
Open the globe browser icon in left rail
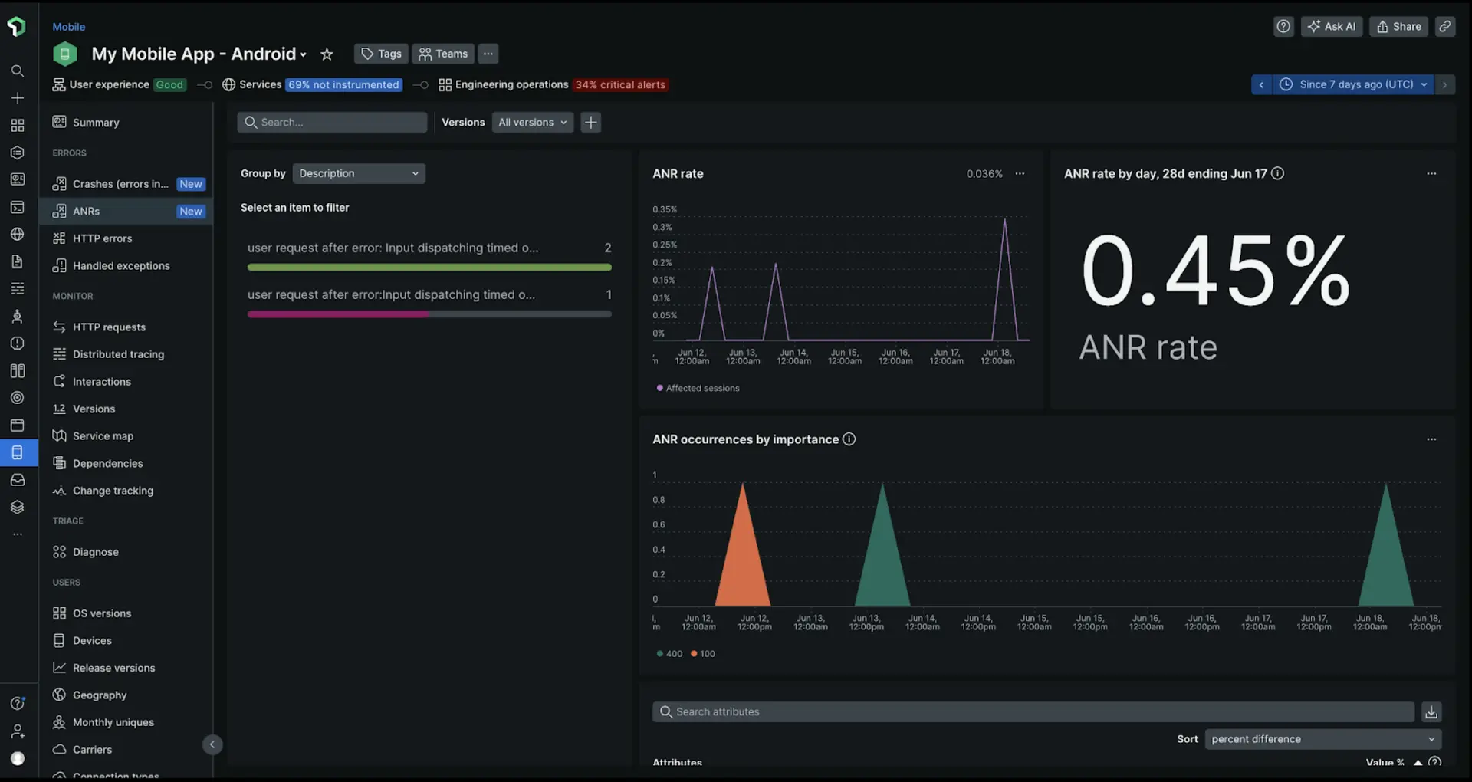[x=17, y=235]
